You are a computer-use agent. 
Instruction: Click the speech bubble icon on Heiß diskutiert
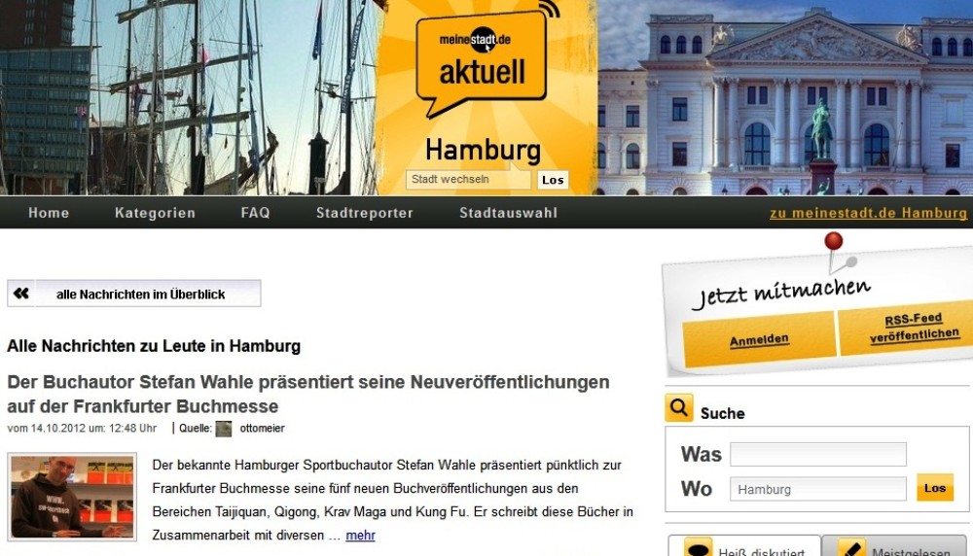point(698,548)
